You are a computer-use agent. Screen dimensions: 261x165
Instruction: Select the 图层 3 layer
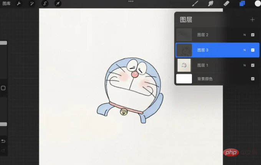point(217,50)
